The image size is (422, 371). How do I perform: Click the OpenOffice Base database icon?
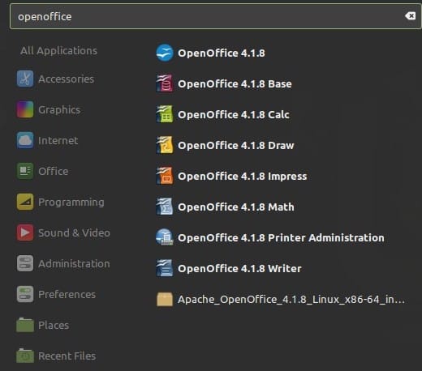[x=165, y=83]
